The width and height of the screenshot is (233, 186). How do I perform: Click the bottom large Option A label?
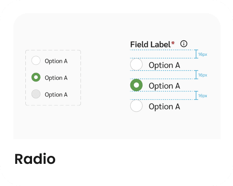point(165,107)
